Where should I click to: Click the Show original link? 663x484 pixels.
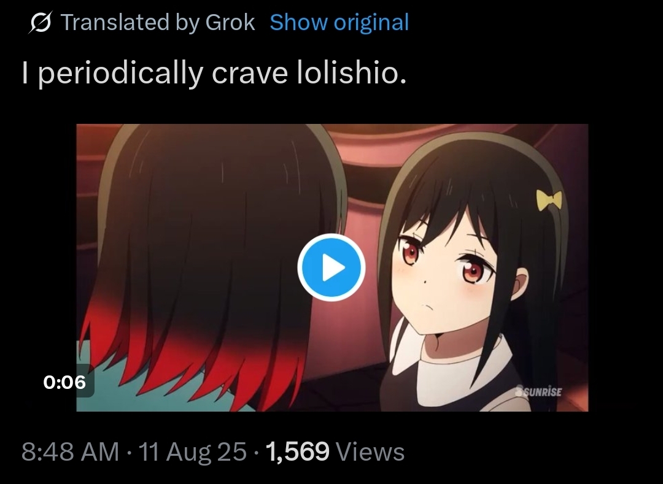(x=339, y=22)
